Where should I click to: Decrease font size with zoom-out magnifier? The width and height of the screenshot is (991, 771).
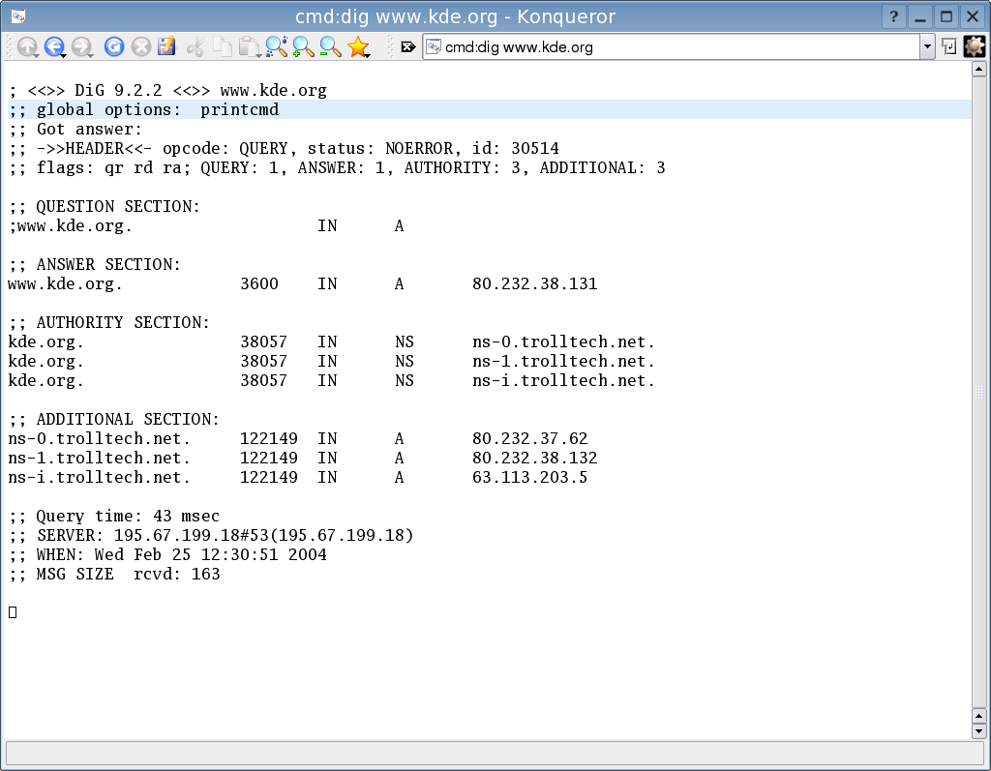[330, 46]
